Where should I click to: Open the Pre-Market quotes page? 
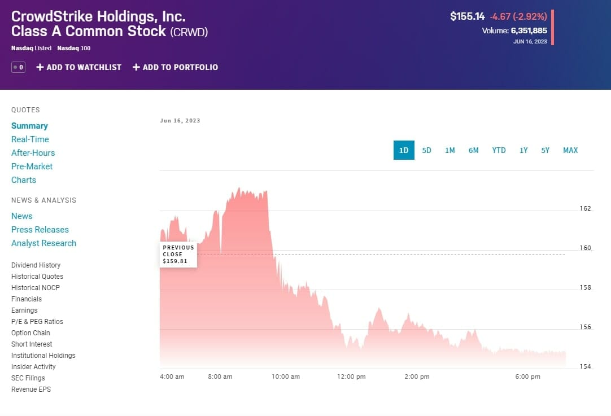tap(32, 167)
